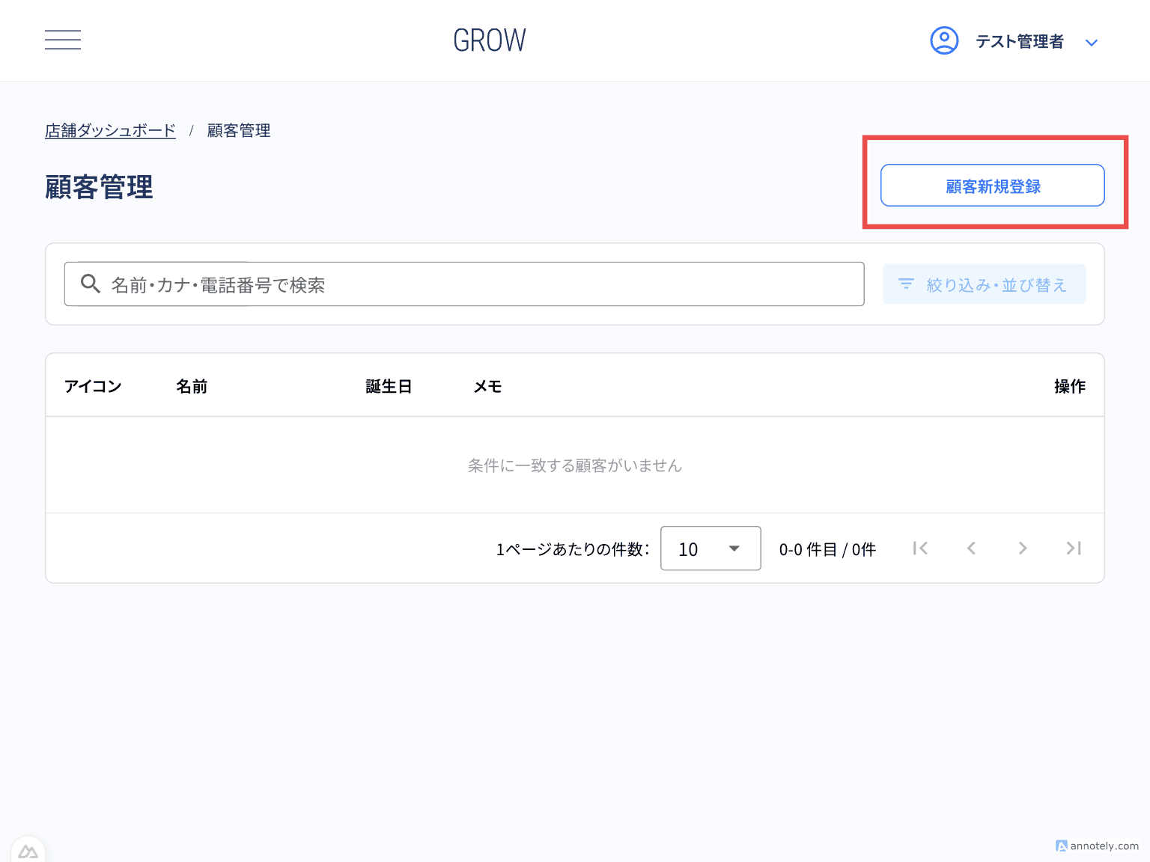Click the user avatar icon
Viewport: 1150px width, 862px height.
click(944, 40)
